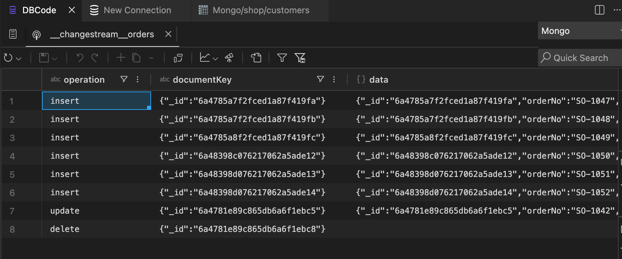Screen dimensions: 622x259
Task: Focus the Quick Search field
Action: pyautogui.click(x=580, y=58)
